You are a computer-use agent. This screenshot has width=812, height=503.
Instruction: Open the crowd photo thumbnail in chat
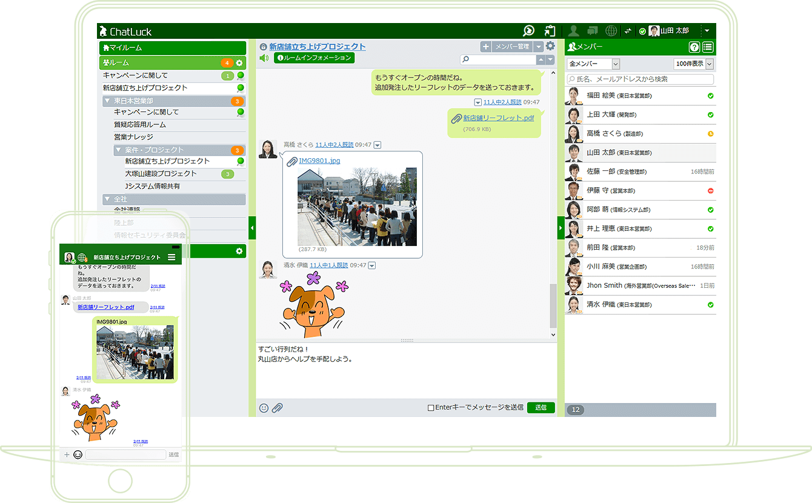pos(357,207)
